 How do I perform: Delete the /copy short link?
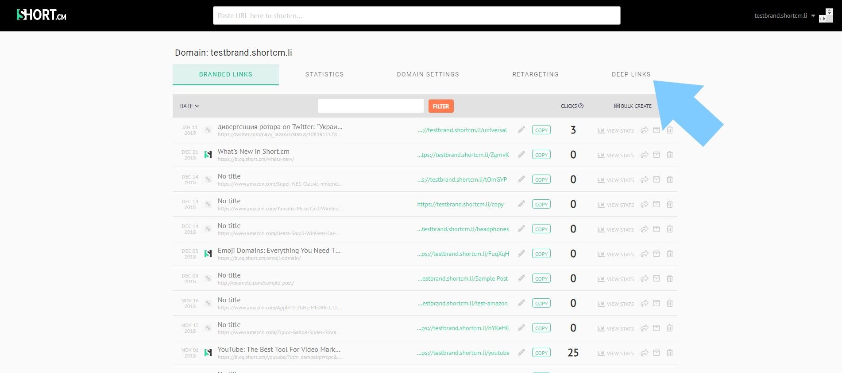click(x=670, y=204)
